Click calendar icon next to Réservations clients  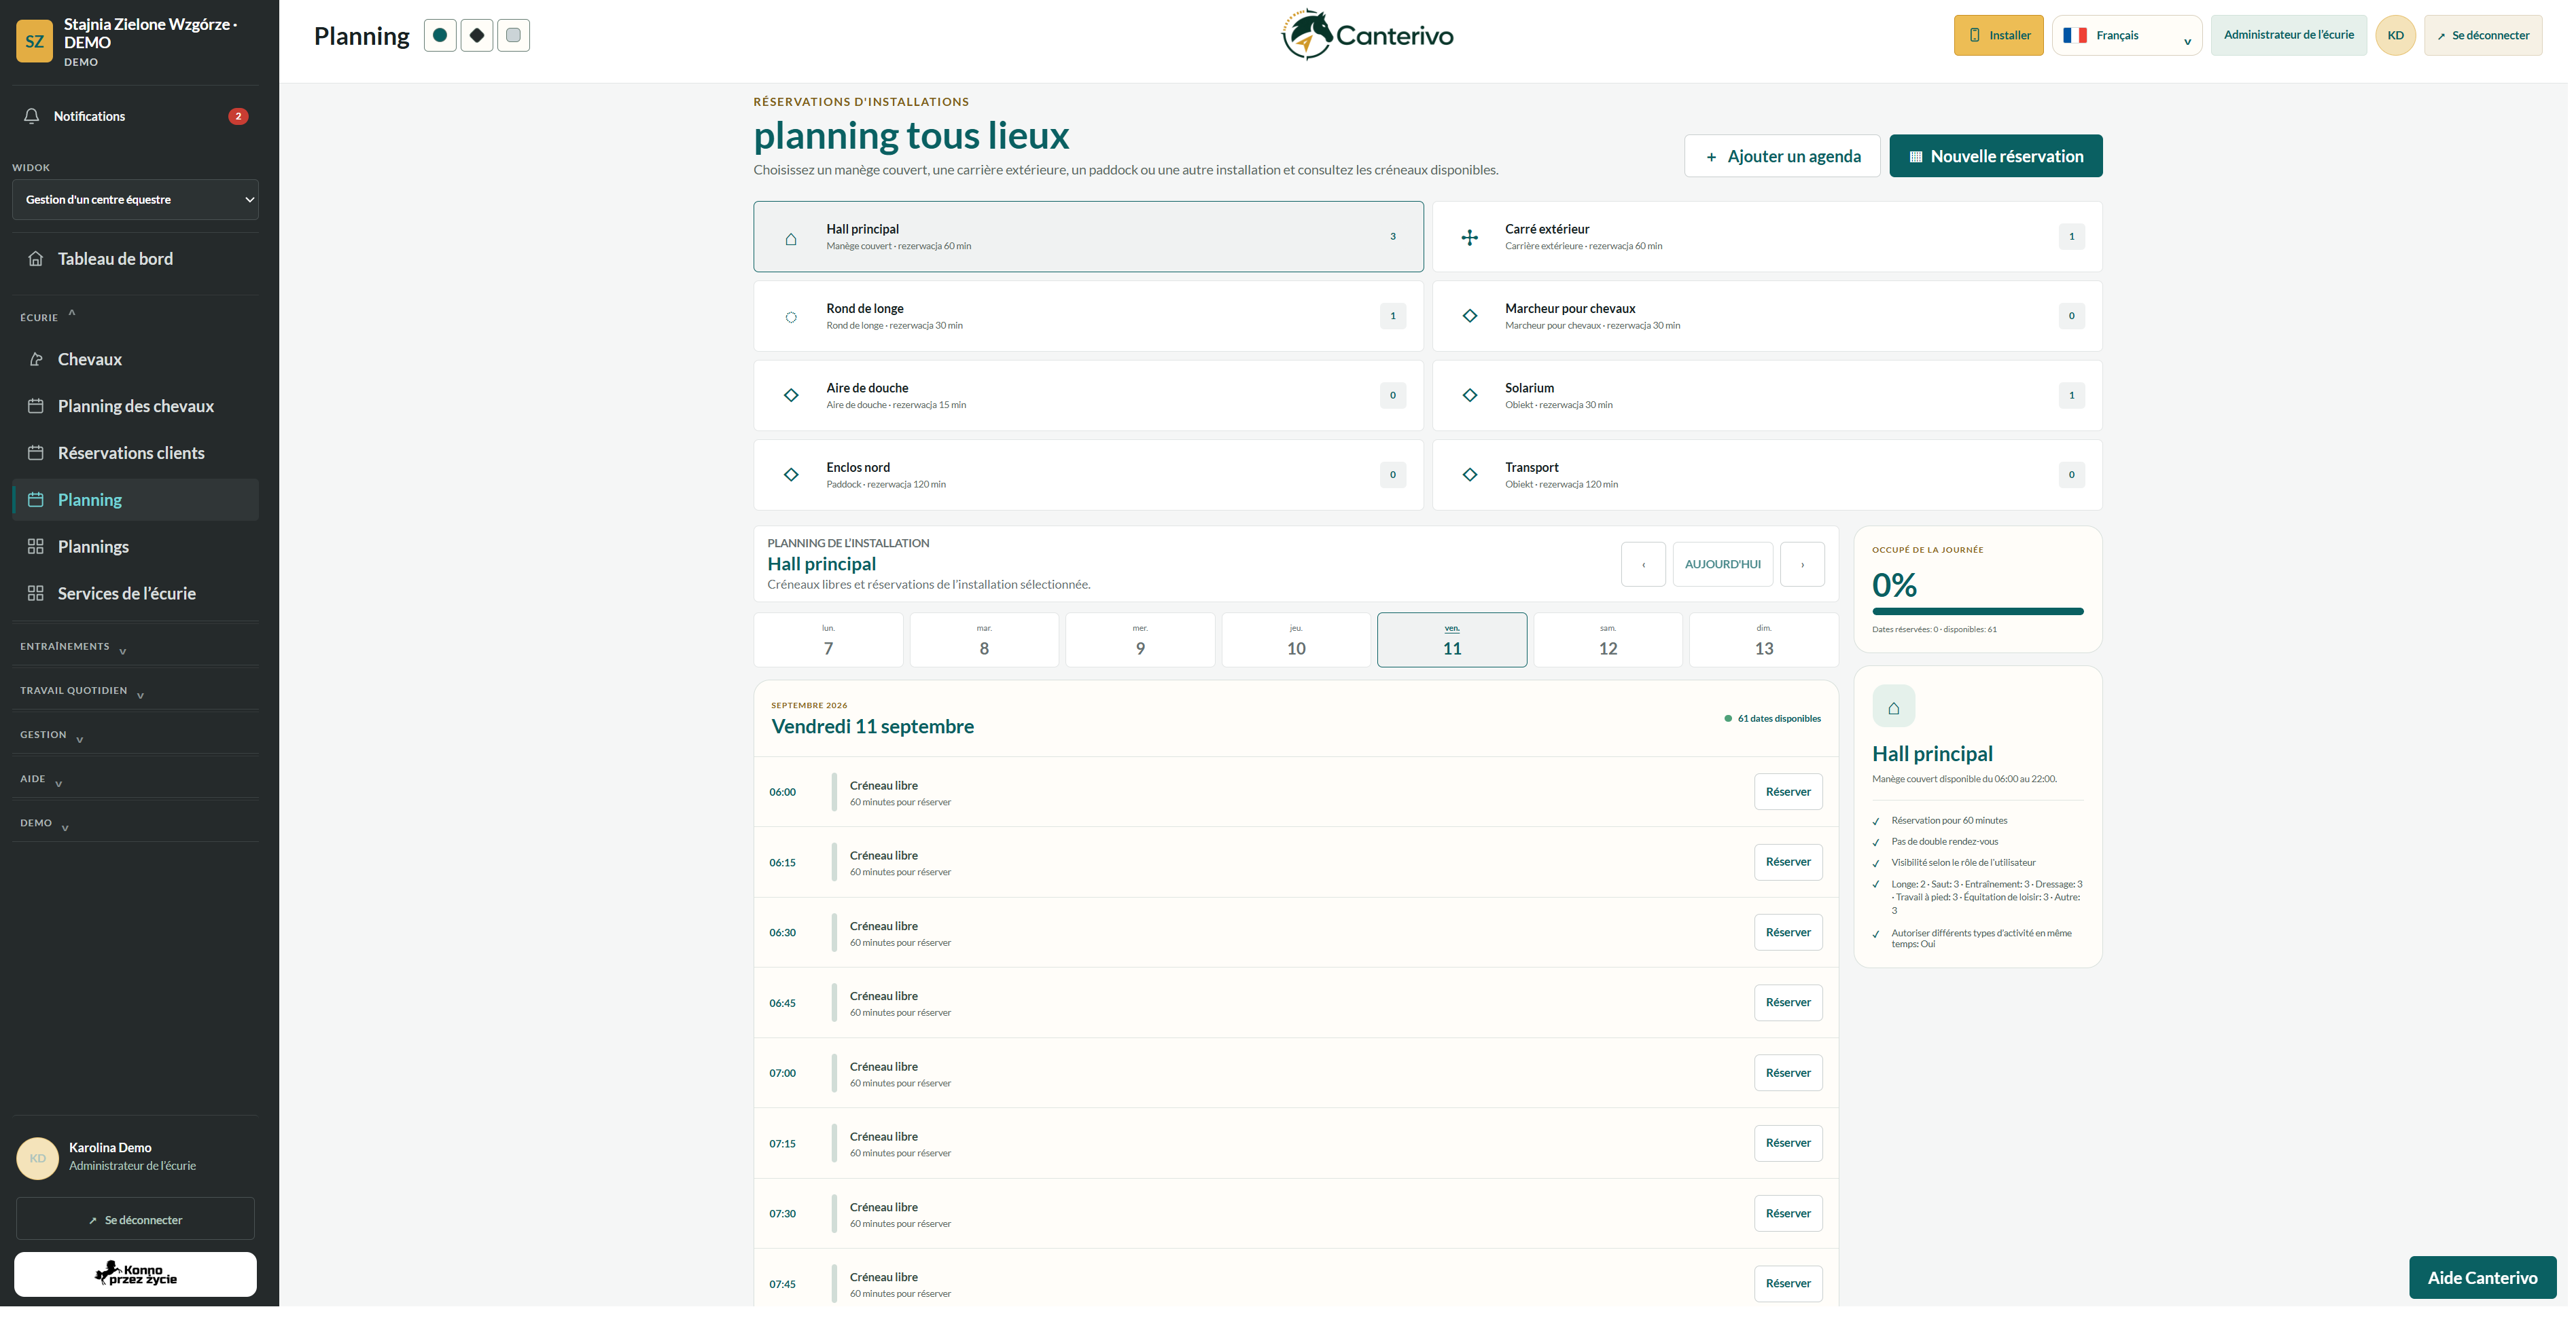[x=36, y=454]
